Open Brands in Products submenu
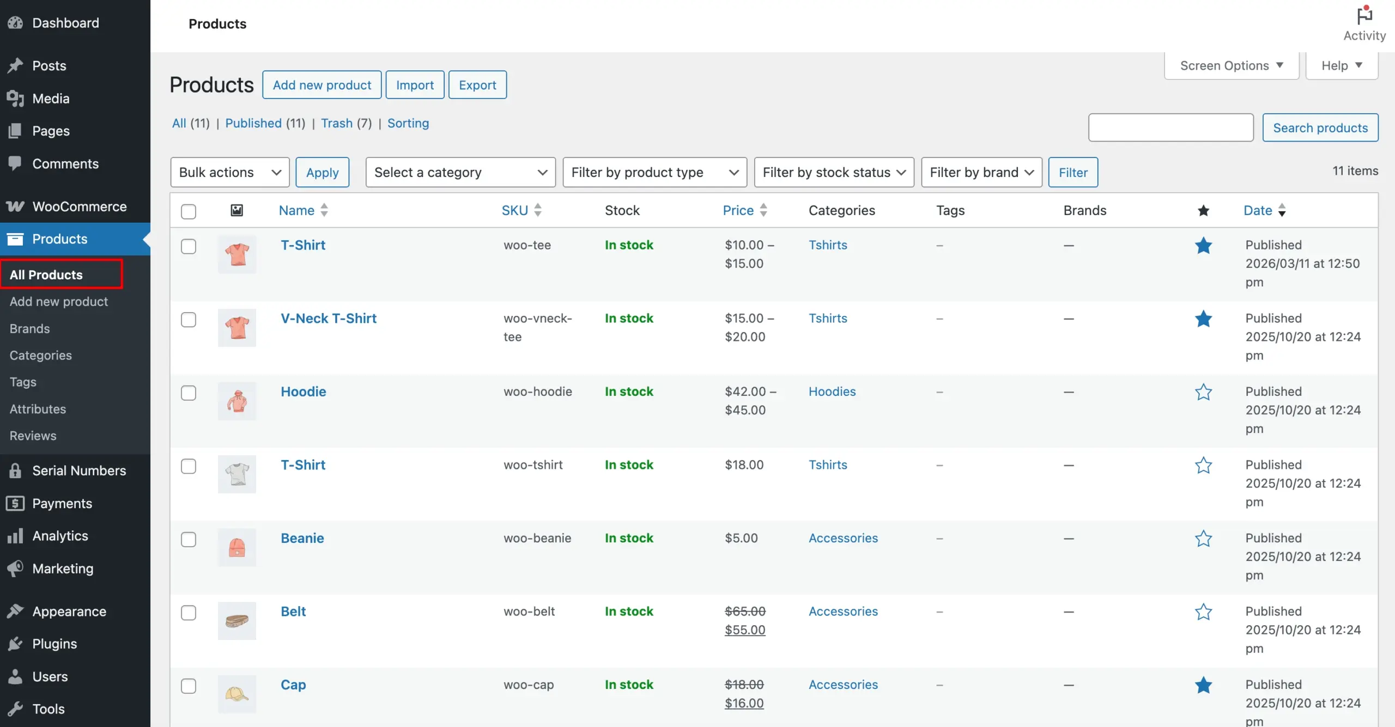Viewport: 1395px width, 727px height. click(29, 328)
